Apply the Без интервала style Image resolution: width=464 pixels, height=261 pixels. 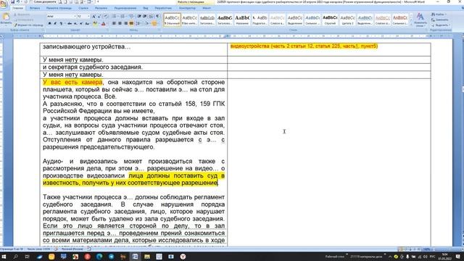click(190, 20)
